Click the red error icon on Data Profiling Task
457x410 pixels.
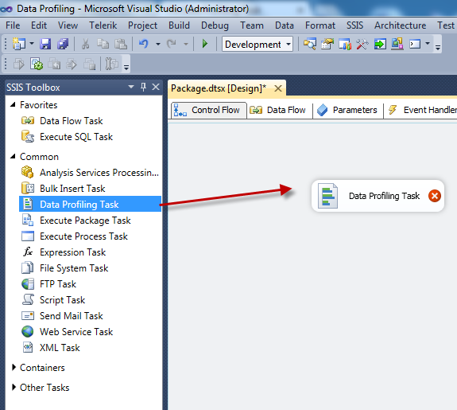[x=434, y=196]
